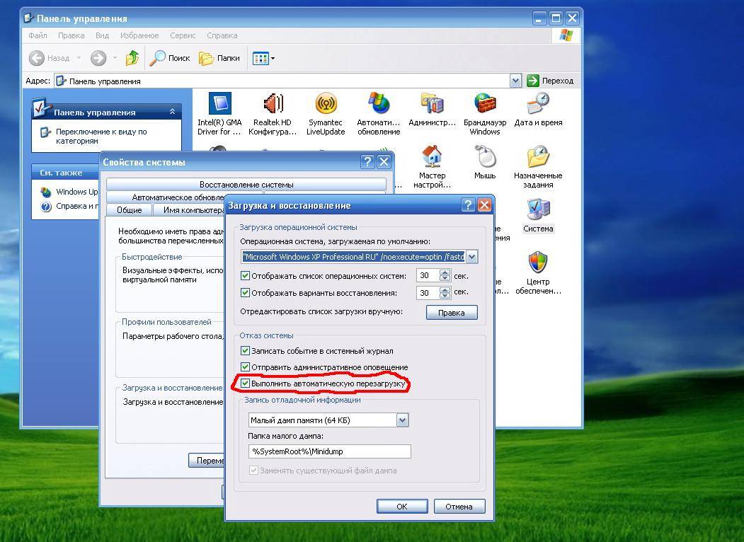Click Cancel (Отмена) in Startup and Recovery (Загрузка и восстановление) dialog
Image resolution: width=744 pixels, height=542 pixels.
459,507
